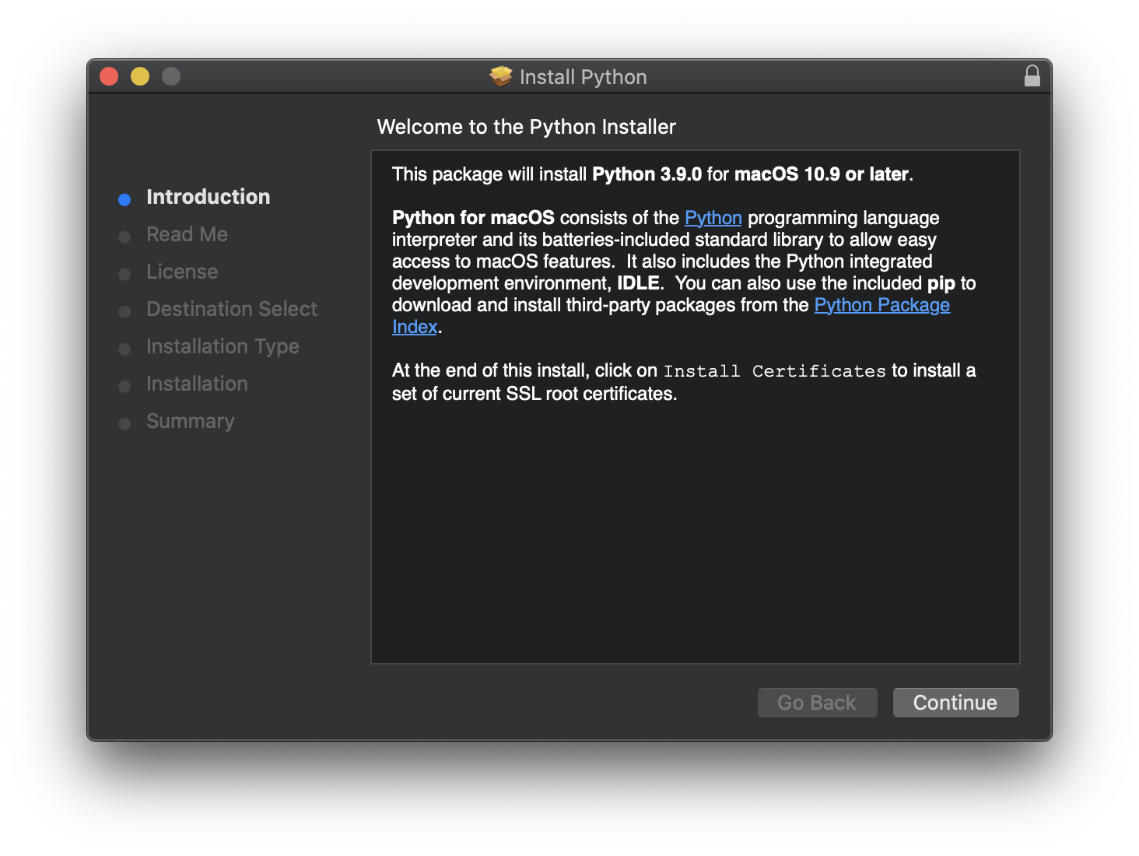1139x856 pixels.
Task: Select the Read Me step in the sidebar
Action: click(187, 233)
